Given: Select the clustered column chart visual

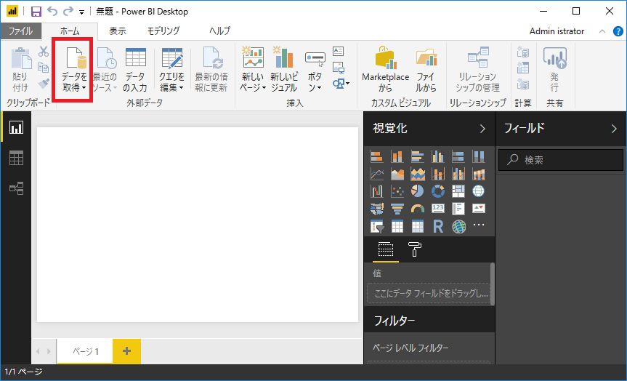Looking at the screenshot, I should (x=438, y=156).
